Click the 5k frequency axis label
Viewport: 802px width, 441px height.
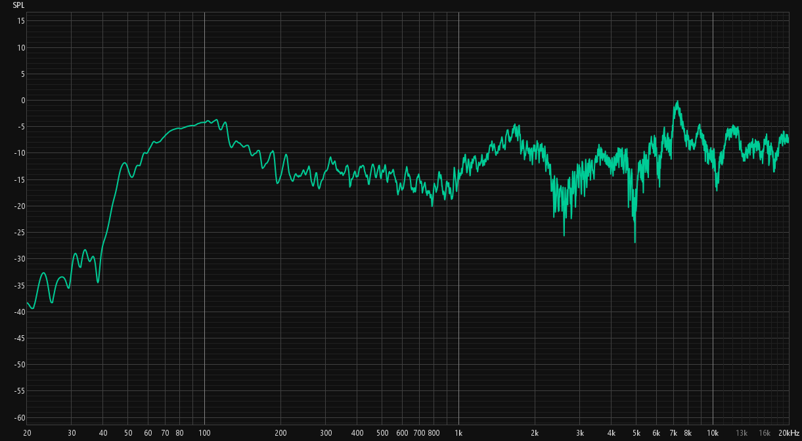pyautogui.click(x=636, y=433)
